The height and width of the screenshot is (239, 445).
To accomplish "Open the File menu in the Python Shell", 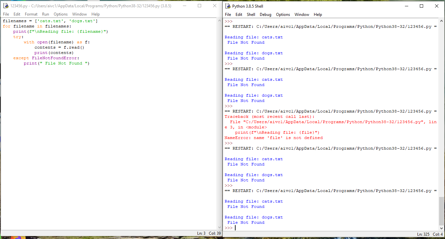I will tap(228, 15).
